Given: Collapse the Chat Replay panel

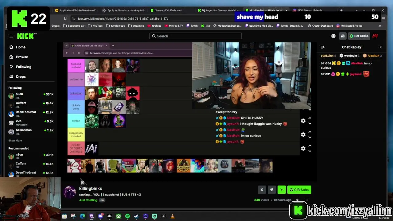Looking at the screenshot, I should tap(323, 47).
